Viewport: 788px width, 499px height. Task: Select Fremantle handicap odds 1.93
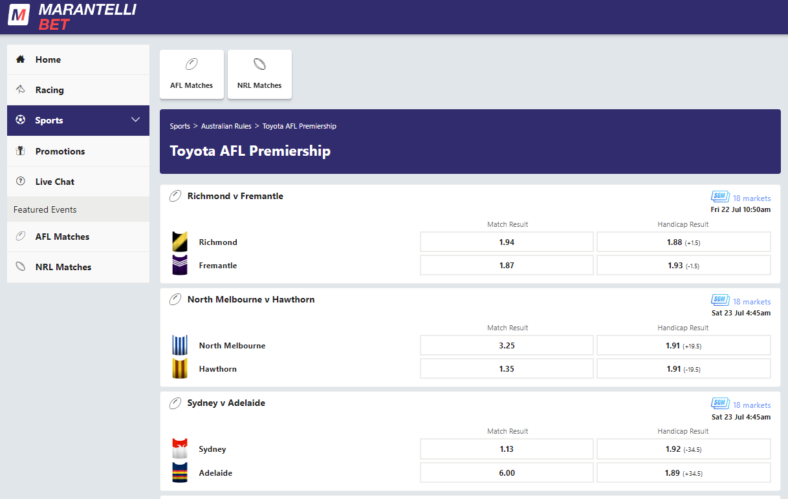click(x=683, y=265)
